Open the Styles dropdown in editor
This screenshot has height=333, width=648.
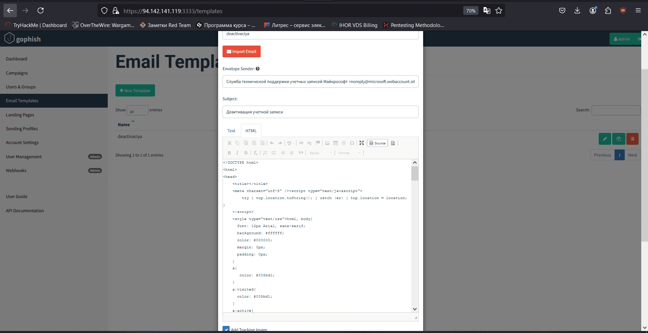tap(320, 153)
